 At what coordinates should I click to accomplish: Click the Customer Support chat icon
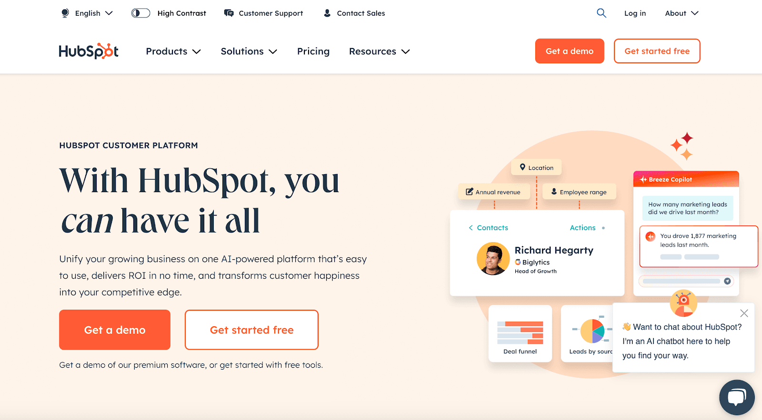pos(229,13)
